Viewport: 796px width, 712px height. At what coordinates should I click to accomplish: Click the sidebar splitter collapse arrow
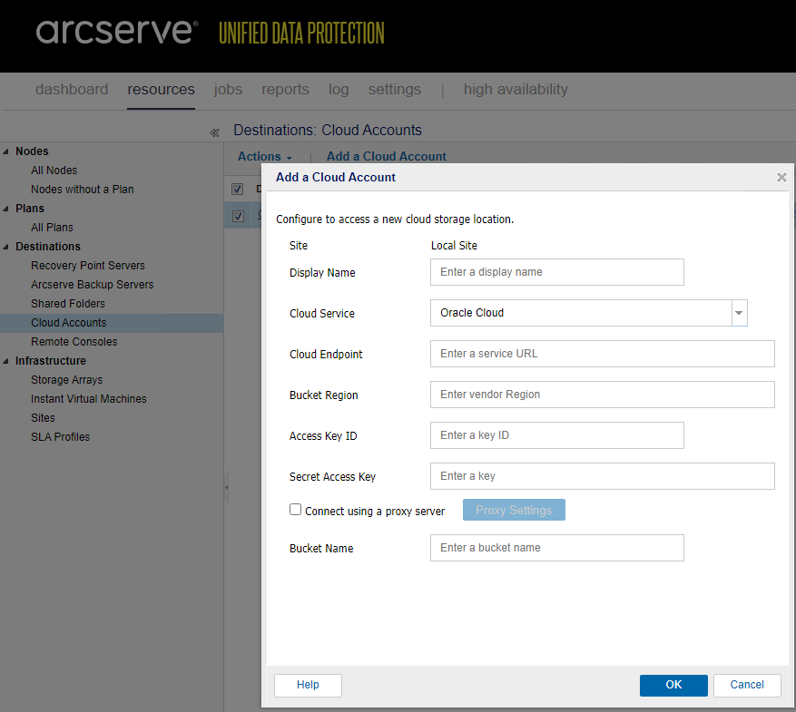[226, 487]
